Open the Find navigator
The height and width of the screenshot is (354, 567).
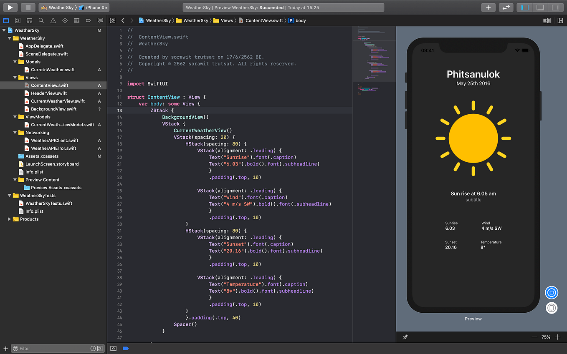40,20
